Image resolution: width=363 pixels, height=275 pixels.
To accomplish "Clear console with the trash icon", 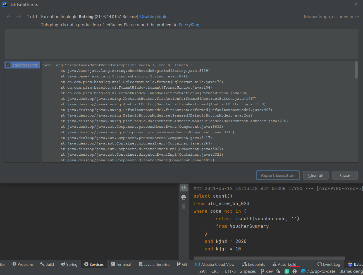I will (x=183, y=206).
